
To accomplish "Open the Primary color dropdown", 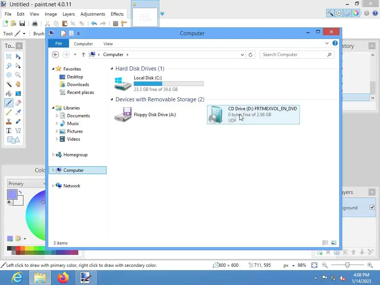I will pyautogui.click(x=26, y=183).
